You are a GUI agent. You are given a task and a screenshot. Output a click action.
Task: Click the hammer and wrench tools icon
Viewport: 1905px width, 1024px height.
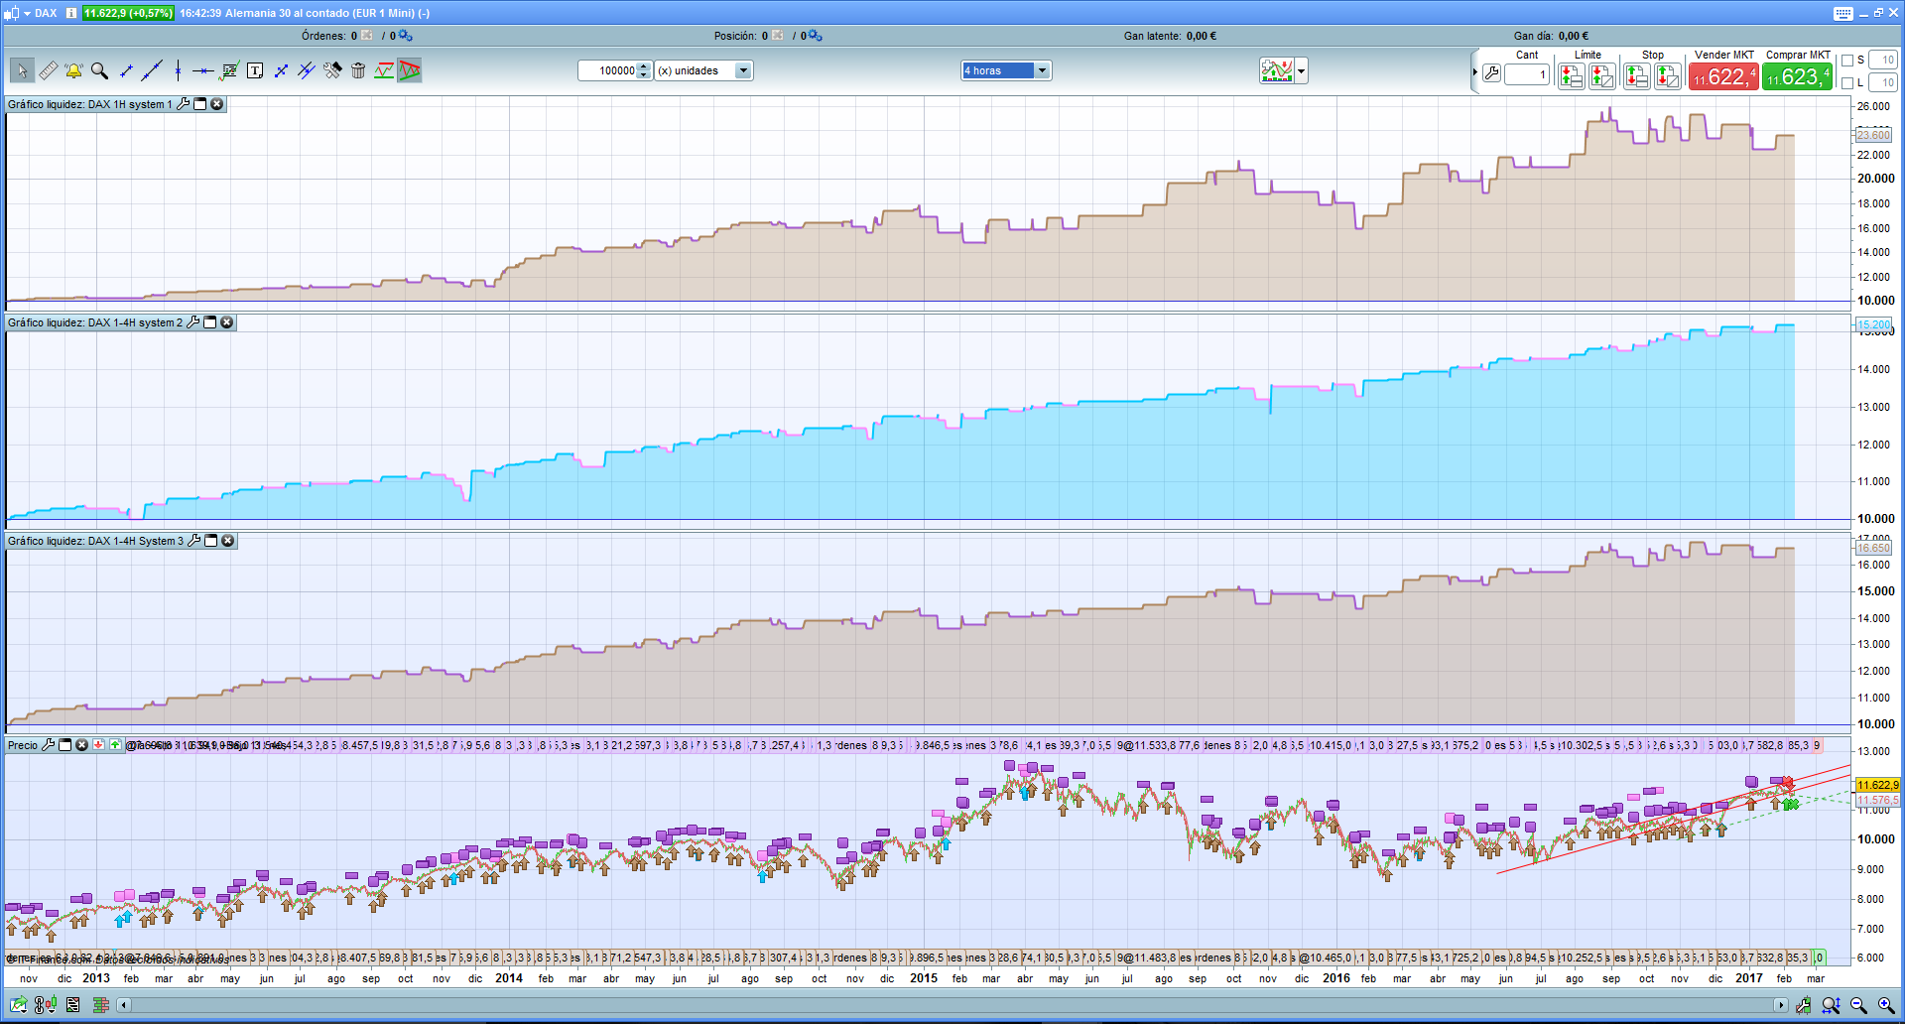[332, 70]
